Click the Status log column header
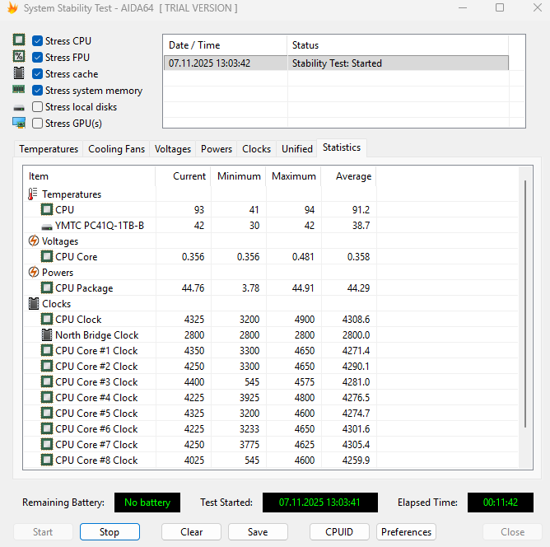 pyautogui.click(x=398, y=45)
